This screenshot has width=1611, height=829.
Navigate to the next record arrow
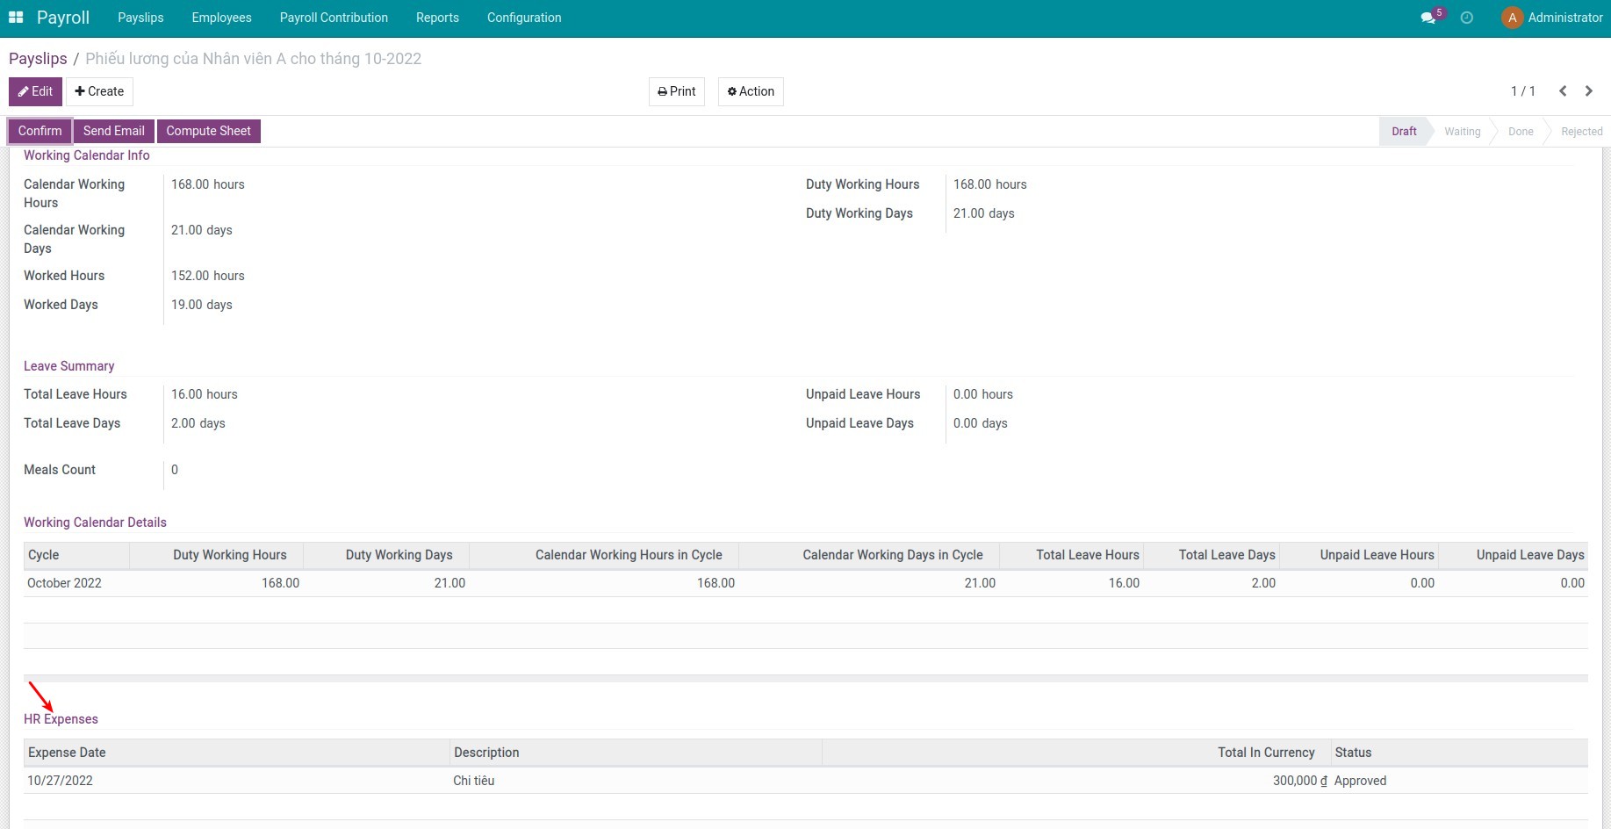[x=1589, y=90]
